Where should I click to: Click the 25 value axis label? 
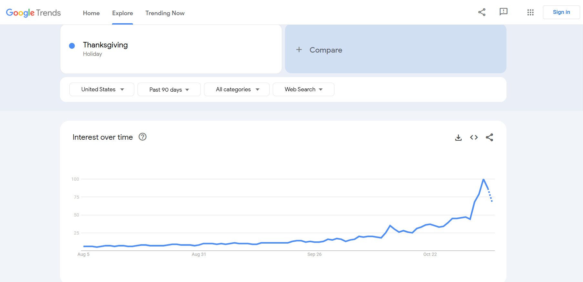pyautogui.click(x=77, y=233)
